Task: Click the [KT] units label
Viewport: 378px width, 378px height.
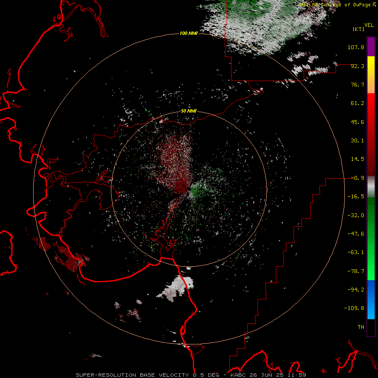Action: (359, 29)
